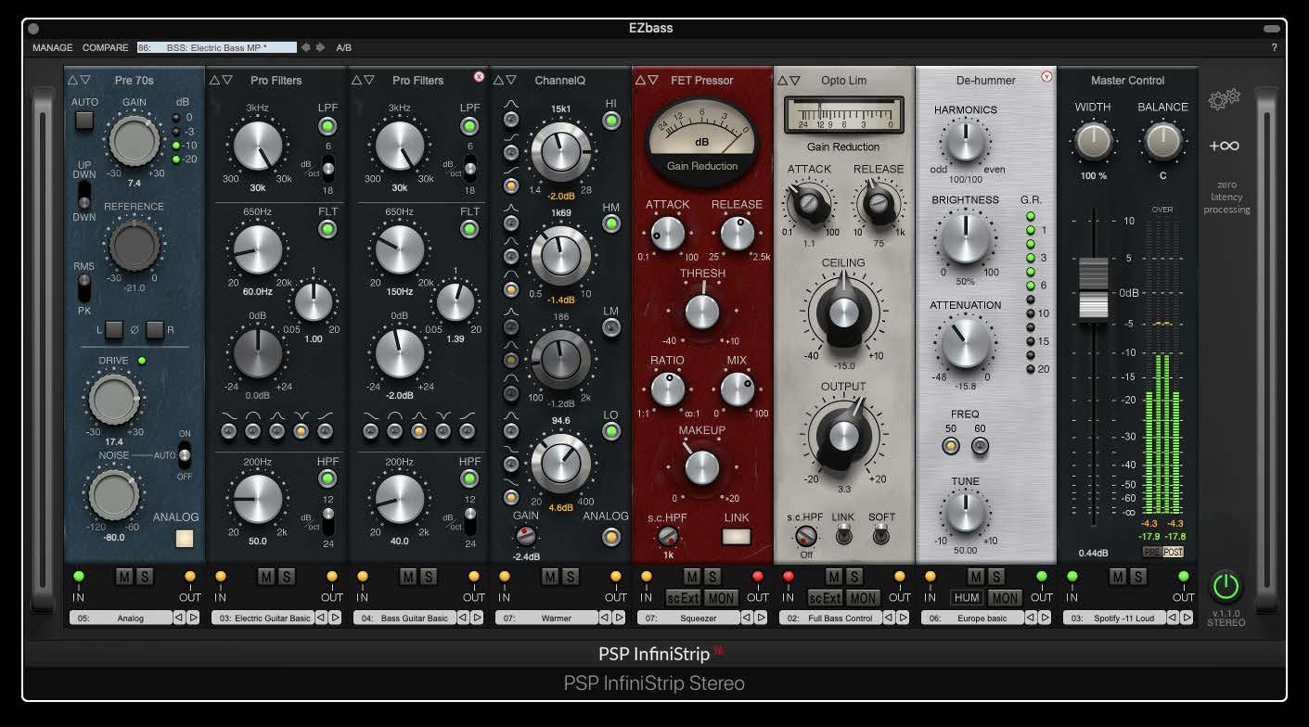
Task: Toggle the main power button
Action: (x=1226, y=587)
